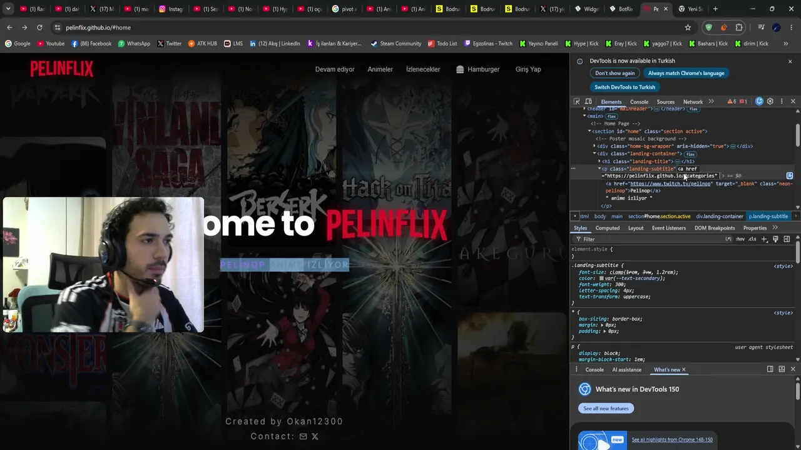801x450 pixels.
Task: Click Always match Chrome's language button
Action: [686, 73]
